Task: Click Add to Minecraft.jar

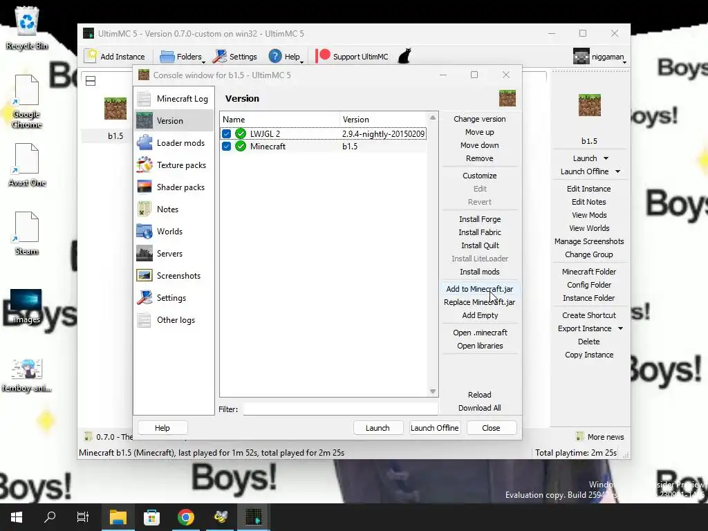Action: 480,288
